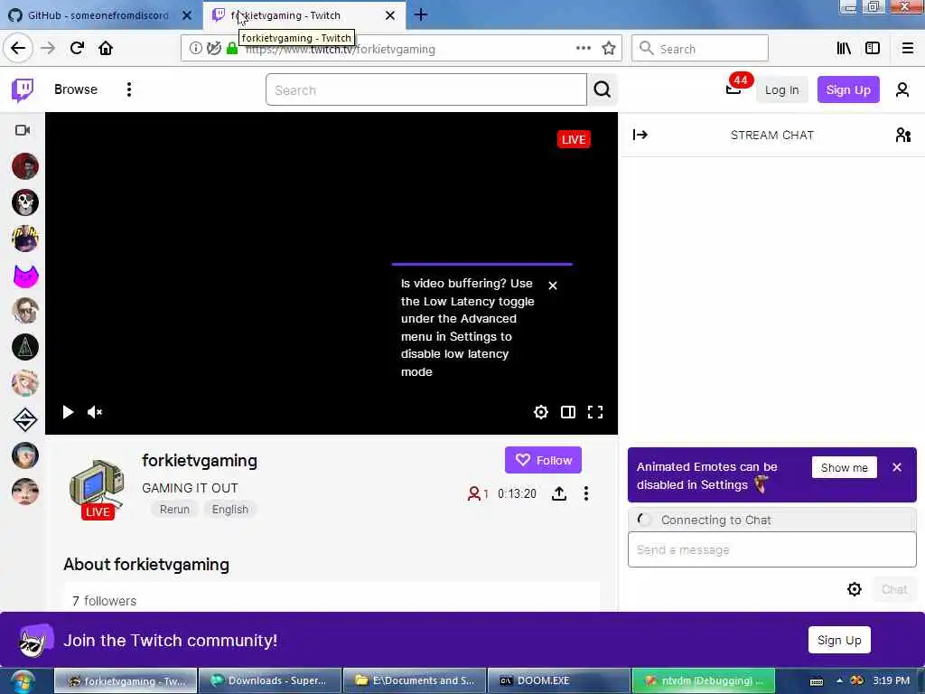This screenshot has width=925, height=694.
Task: Open the channel more options menu
Action: click(x=585, y=493)
